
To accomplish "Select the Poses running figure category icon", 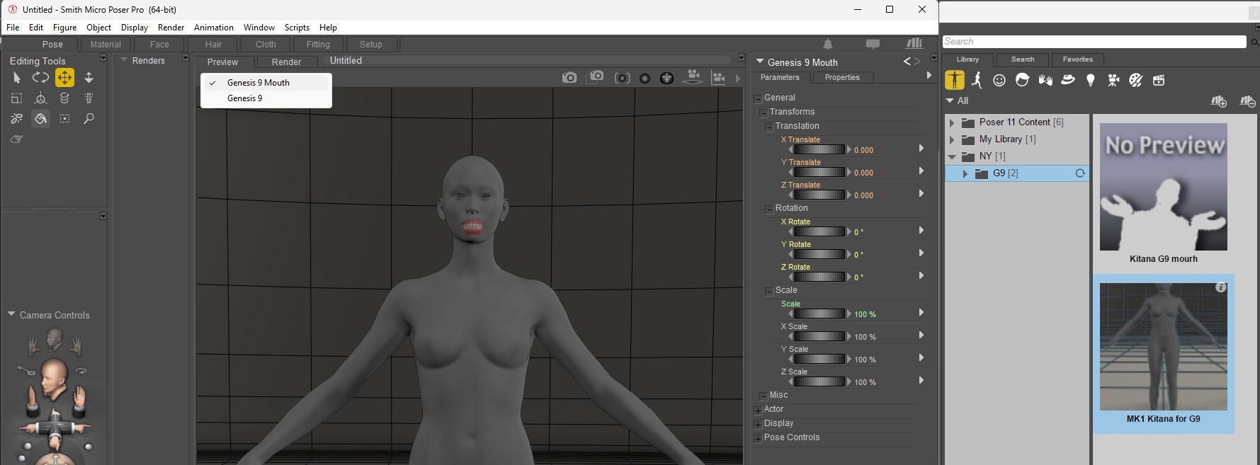I will pyautogui.click(x=977, y=80).
